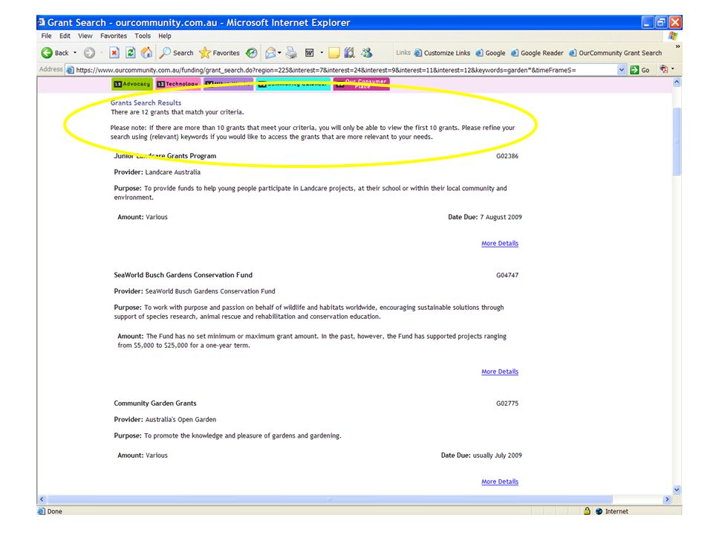Open the Research books icon
The width and height of the screenshot is (713, 535).
[x=349, y=53]
